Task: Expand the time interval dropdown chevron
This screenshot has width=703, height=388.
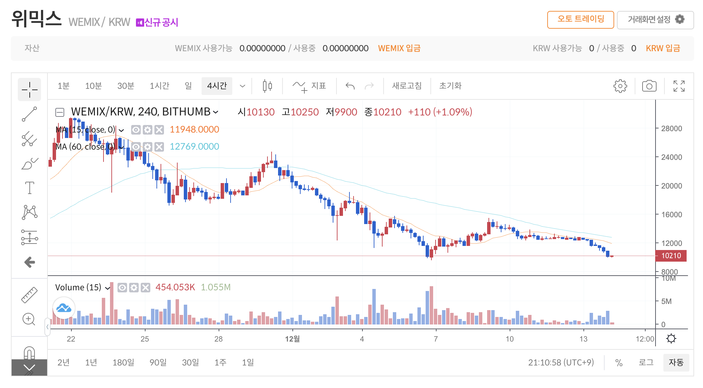Action: [243, 86]
